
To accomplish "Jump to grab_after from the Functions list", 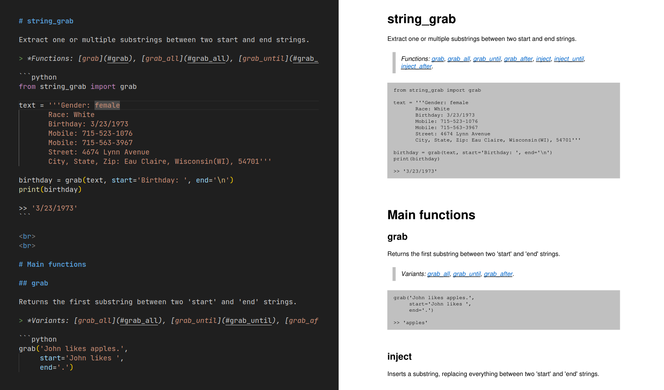I will coord(518,59).
